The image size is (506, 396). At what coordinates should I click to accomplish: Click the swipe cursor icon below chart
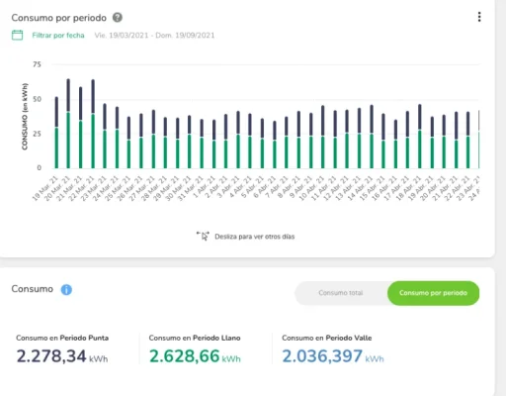pos(204,236)
